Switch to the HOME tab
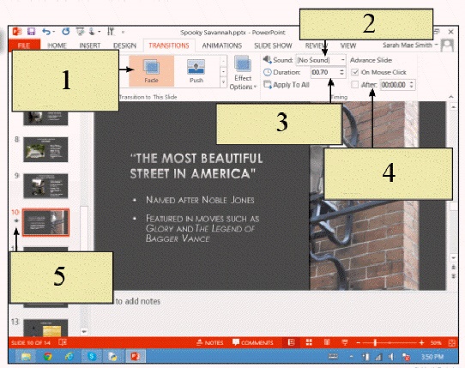This screenshot has width=465, height=368. tap(57, 45)
